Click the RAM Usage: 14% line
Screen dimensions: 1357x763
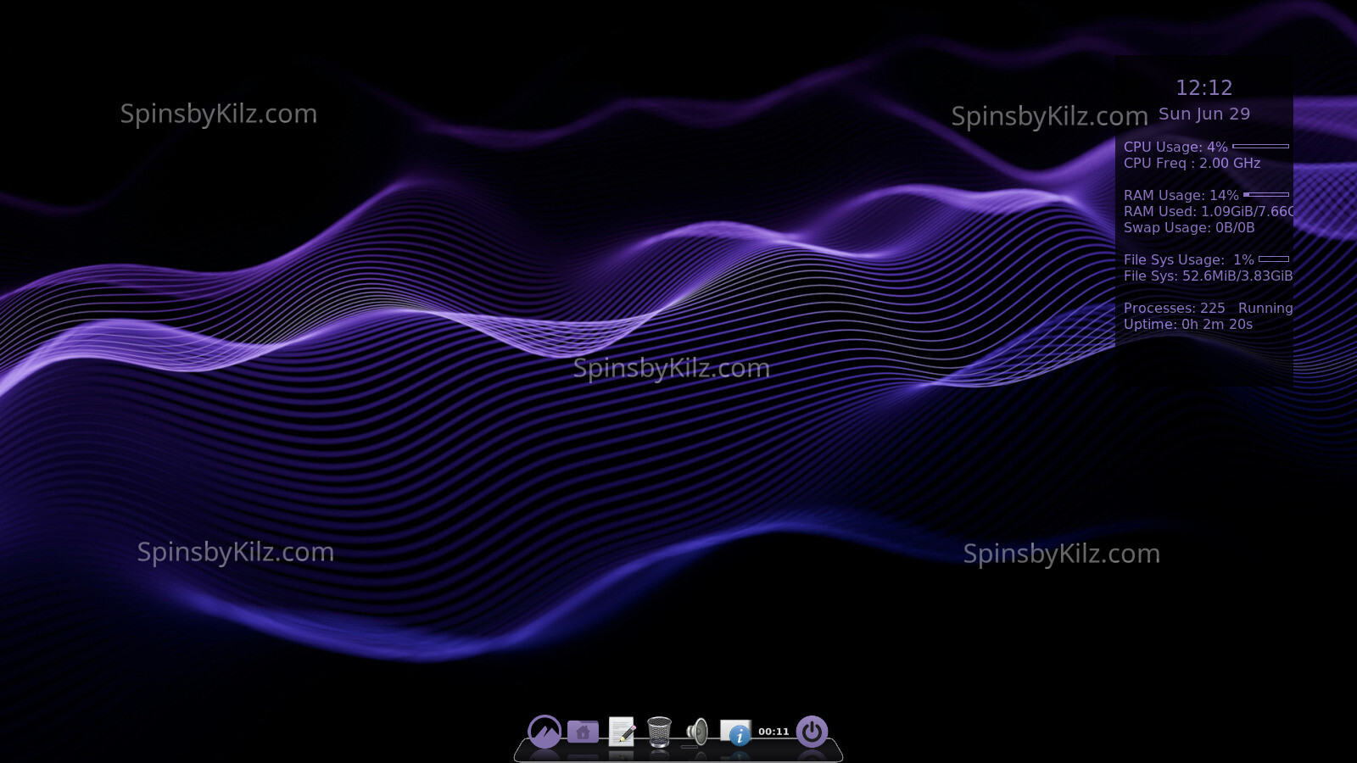tap(1181, 195)
